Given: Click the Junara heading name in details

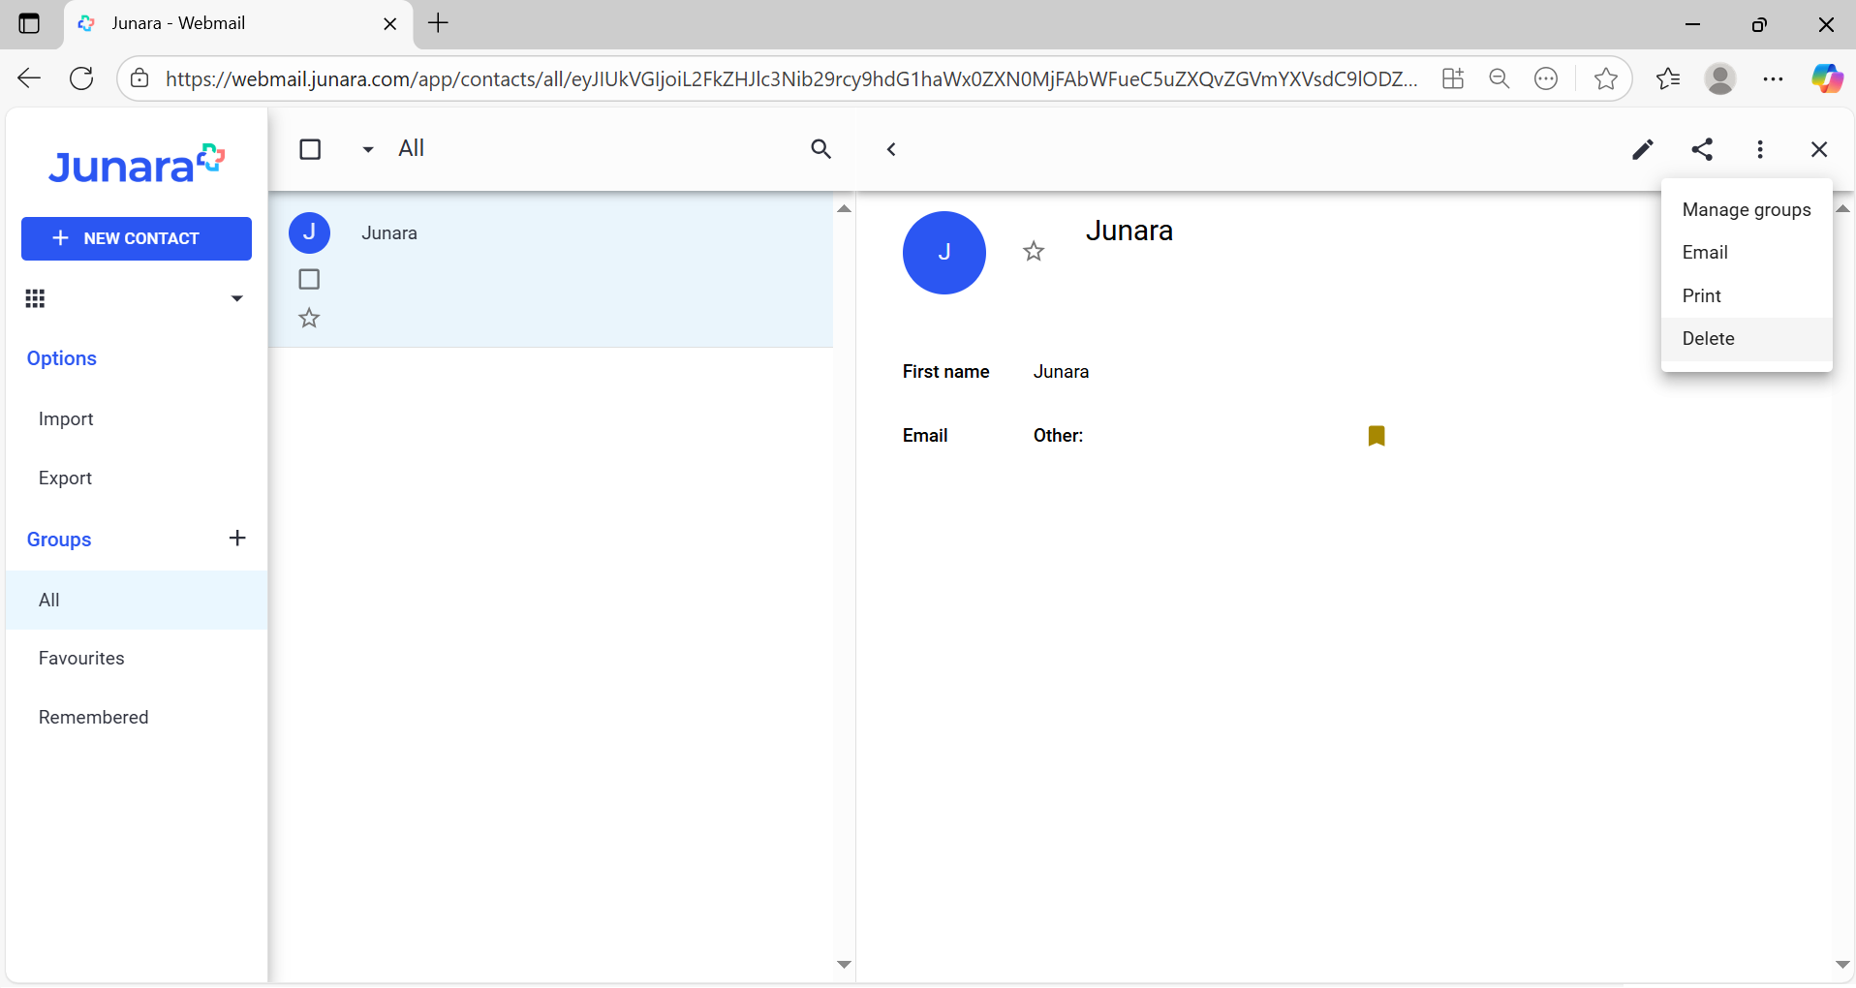Looking at the screenshot, I should point(1129,231).
